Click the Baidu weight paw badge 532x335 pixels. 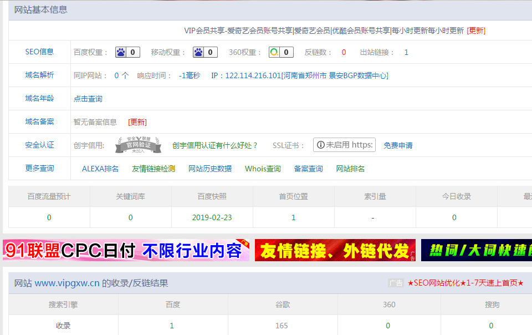pos(127,52)
